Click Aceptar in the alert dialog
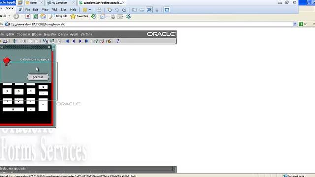 [38, 77]
